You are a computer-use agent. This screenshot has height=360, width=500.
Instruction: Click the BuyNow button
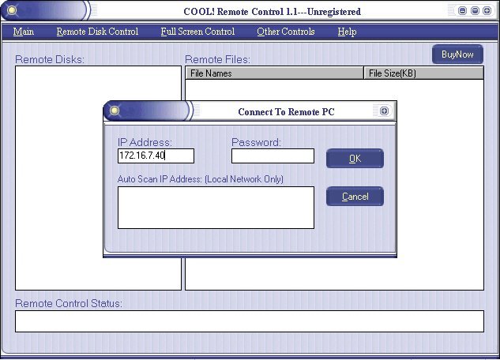tap(457, 54)
